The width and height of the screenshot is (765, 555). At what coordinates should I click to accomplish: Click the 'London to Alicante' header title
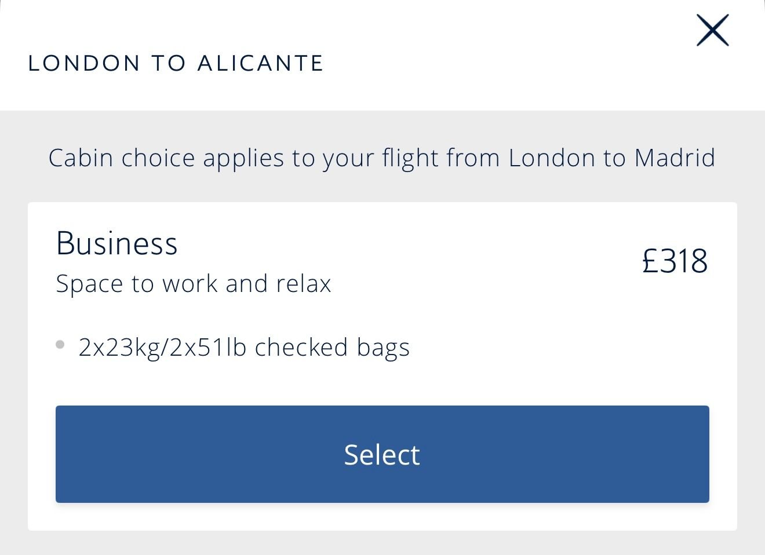(x=176, y=63)
